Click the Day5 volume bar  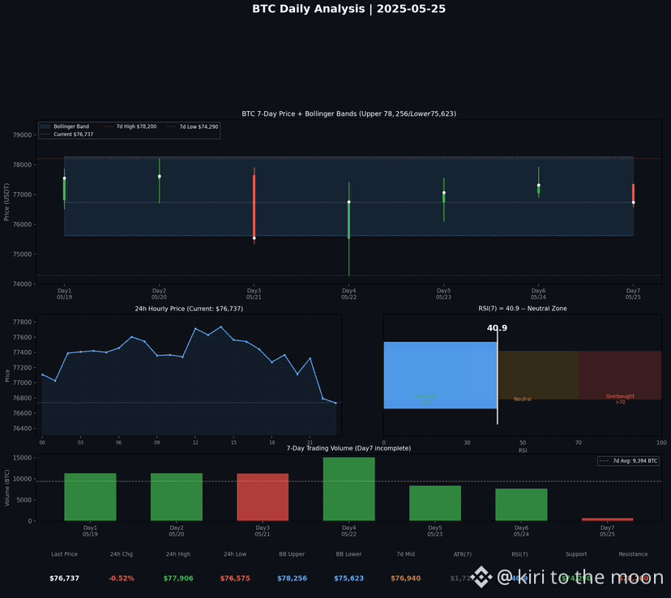(435, 503)
